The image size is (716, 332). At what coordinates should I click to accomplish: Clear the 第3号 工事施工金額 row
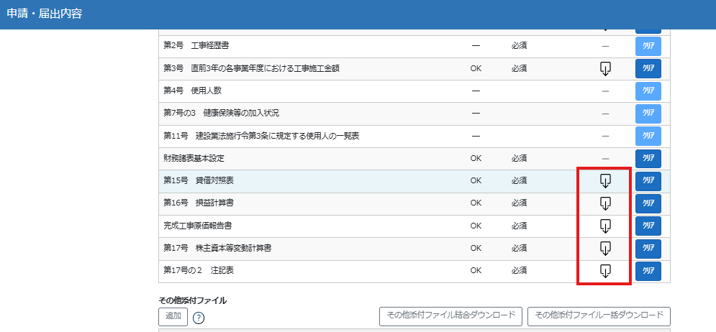point(648,69)
